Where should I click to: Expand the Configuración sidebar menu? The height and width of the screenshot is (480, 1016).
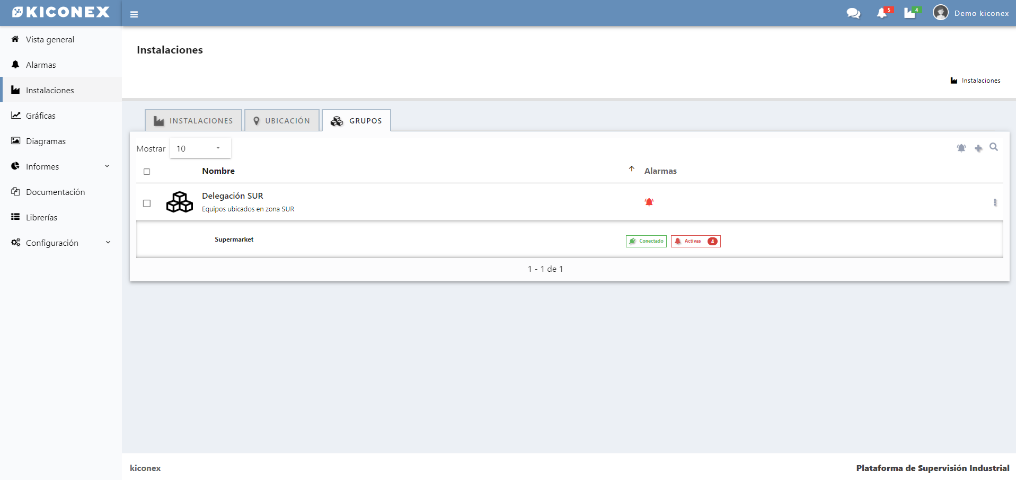pos(61,243)
